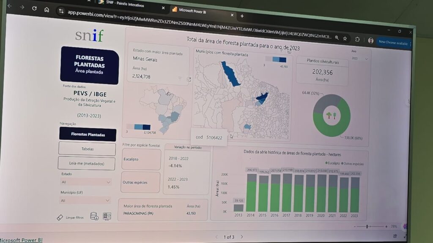Select the Florestas Plantadas navigation button
This screenshot has width=433, height=243.
[x=88, y=135]
